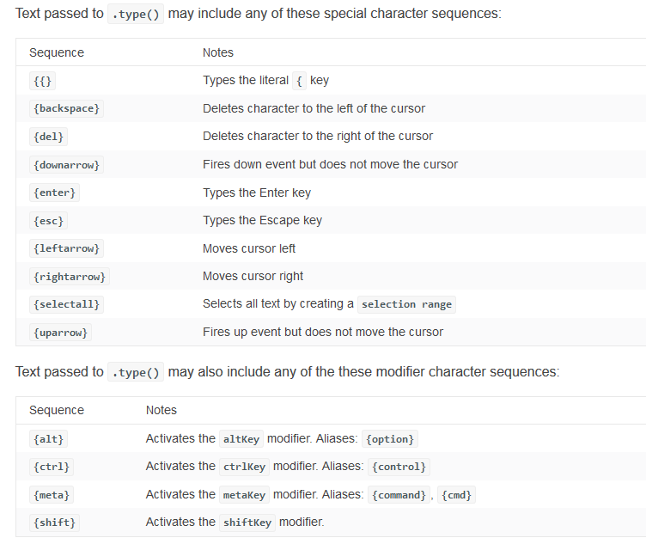This screenshot has height=538, width=646.
Task: Click the selection range code reference
Action: 406,304
